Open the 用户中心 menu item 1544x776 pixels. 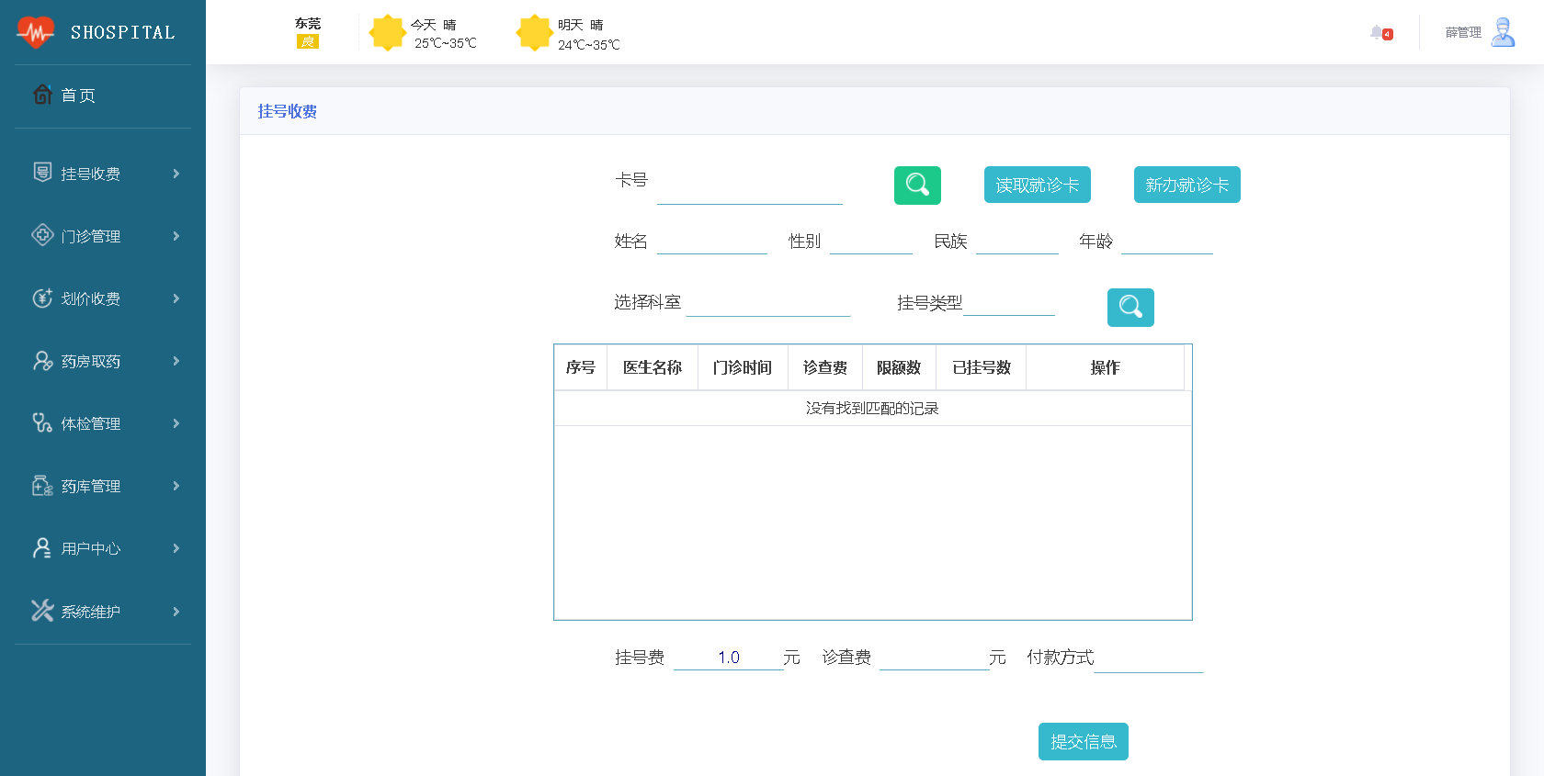point(103,548)
